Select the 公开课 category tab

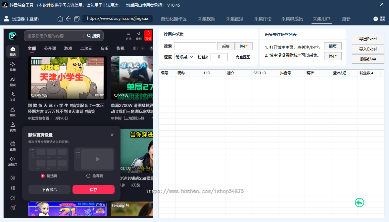coord(50,48)
